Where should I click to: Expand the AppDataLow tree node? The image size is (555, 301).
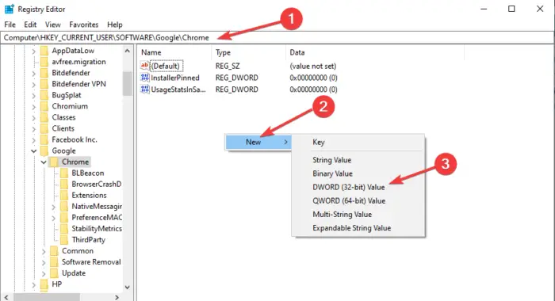[33, 51]
